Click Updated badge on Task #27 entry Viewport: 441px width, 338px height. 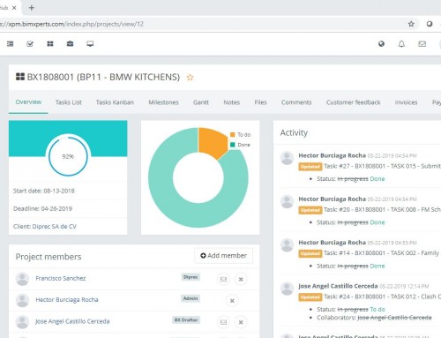point(310,167)
